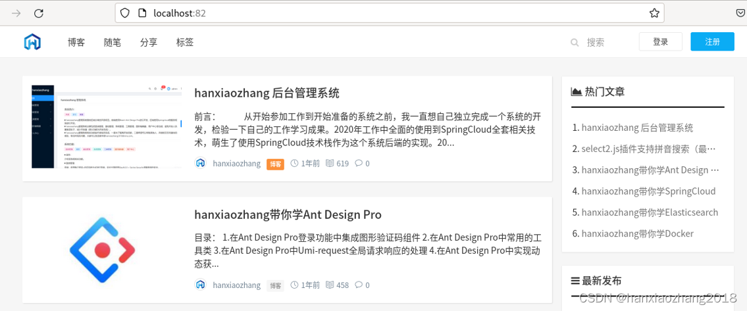Screen dimensions: 747x311
Task: Click the 最新发布 list icon
Action: (575, 281)
